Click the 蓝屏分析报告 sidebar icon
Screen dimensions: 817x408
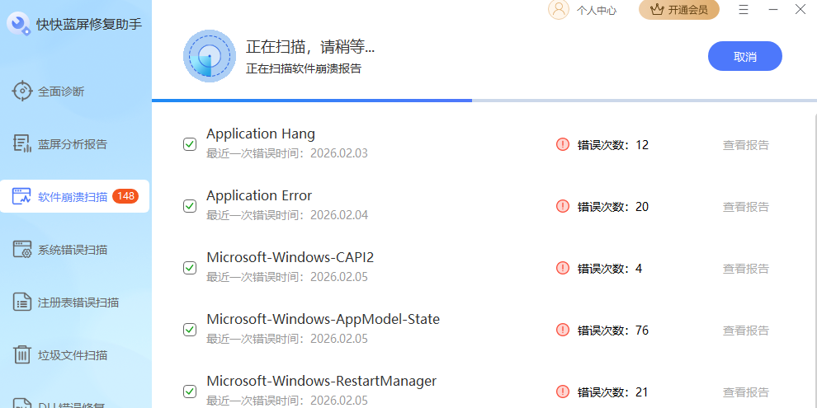click(x=22, y=144)
